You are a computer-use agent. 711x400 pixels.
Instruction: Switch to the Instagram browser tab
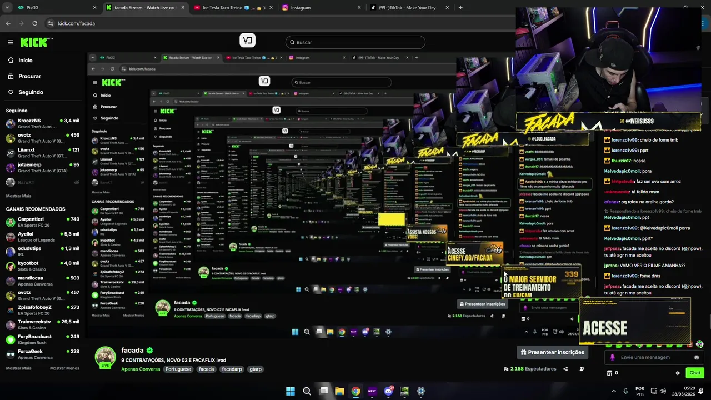click(321, 8)
